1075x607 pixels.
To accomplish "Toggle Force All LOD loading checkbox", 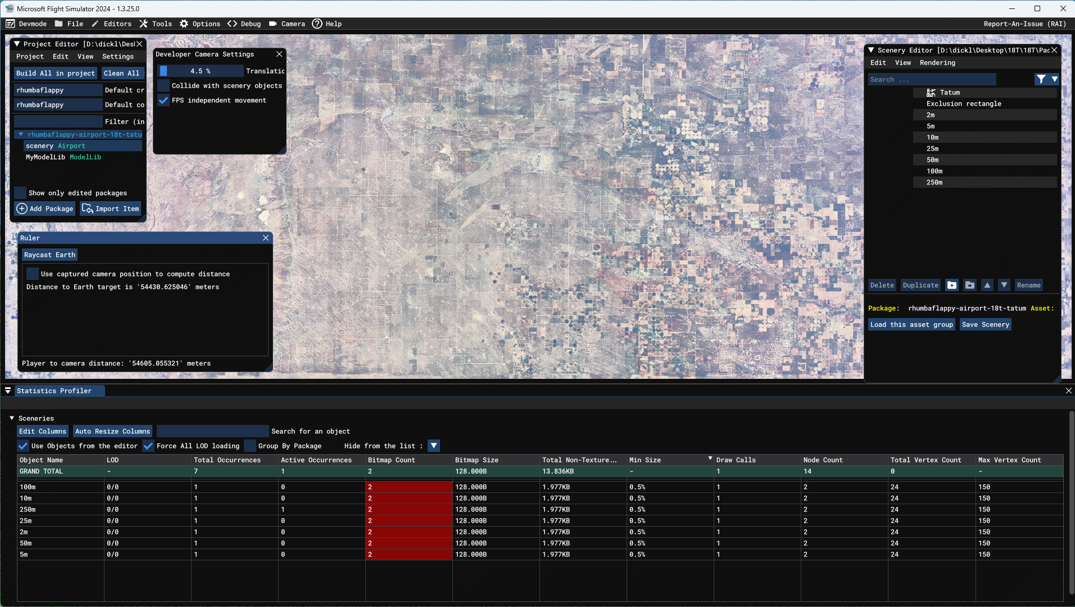I will pyautogui.click(x=148, y=446).
